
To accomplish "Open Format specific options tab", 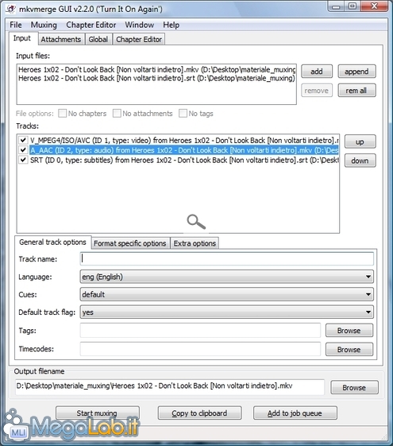I will point(129,243).
